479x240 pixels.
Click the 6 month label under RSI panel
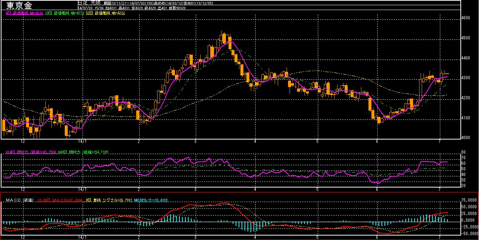coord(377,189)
